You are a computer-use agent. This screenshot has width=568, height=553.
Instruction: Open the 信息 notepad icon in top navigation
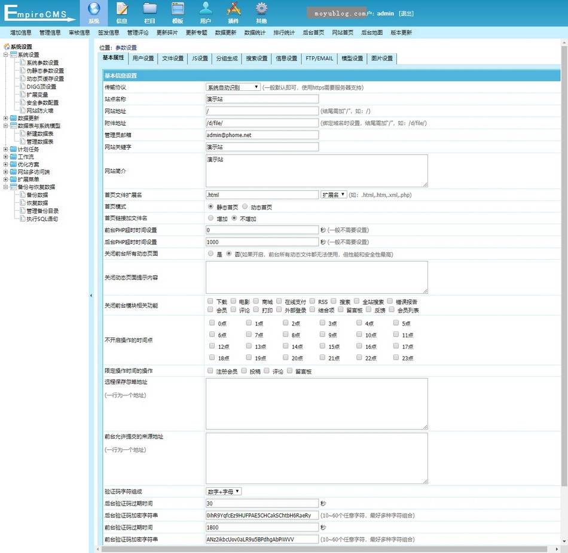tap(122, 9)
